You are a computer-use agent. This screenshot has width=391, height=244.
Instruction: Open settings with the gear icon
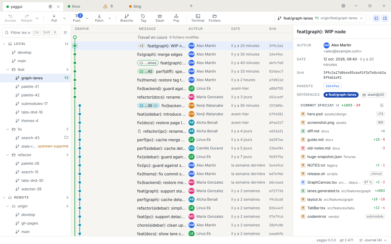(343, 6)
